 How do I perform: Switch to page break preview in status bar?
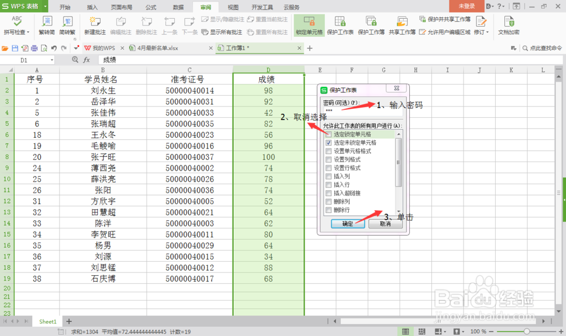421,331
